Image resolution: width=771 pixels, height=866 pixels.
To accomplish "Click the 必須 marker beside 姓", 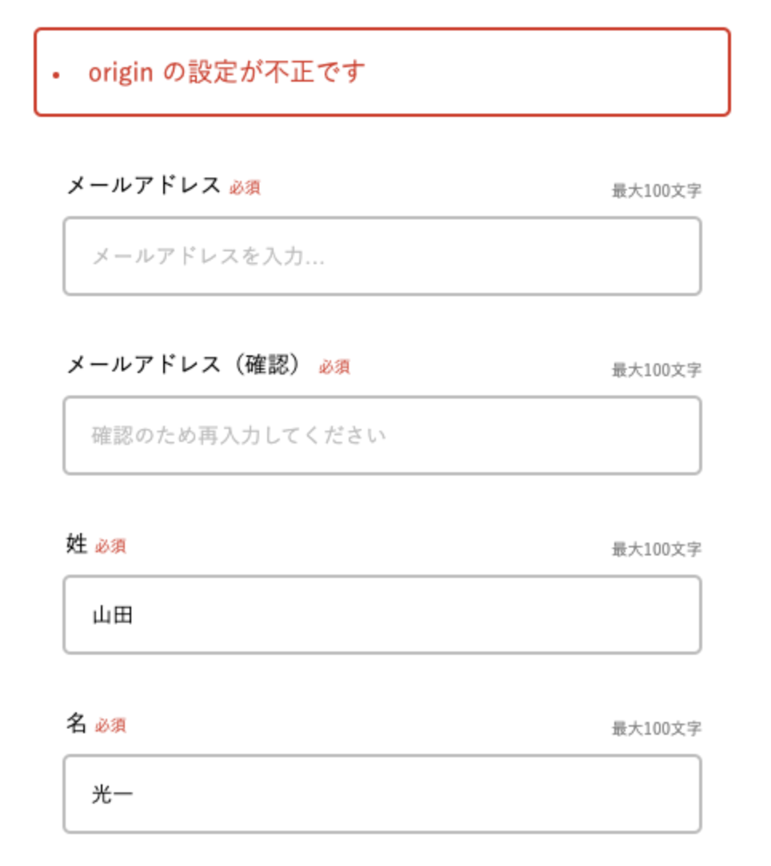I will click(x=110, y=546).
